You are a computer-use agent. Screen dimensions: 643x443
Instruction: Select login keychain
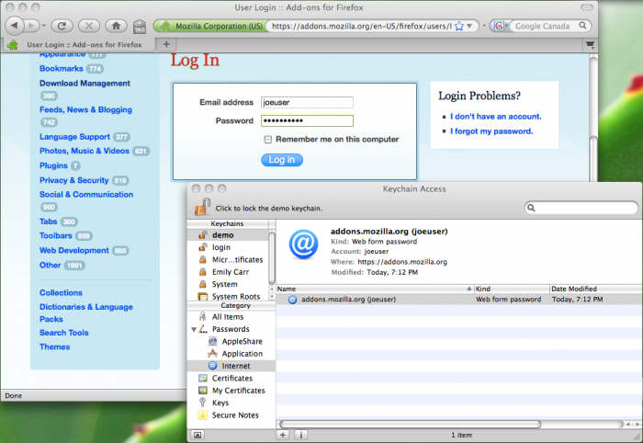[228, 247]
